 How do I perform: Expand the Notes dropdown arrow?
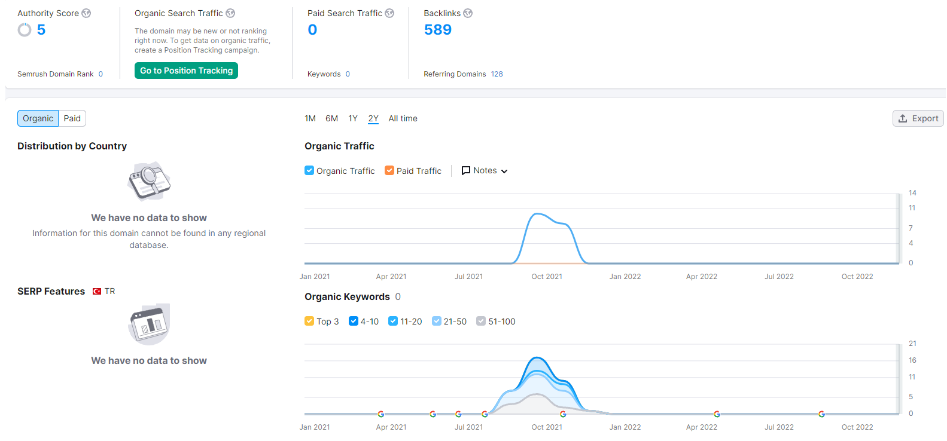click(x=504, y=171)
